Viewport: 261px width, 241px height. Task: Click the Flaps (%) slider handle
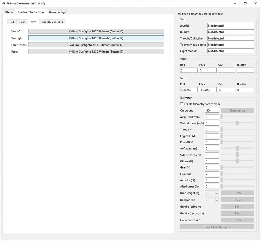tap(222, 174)
